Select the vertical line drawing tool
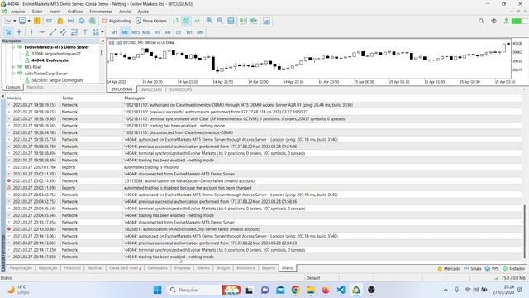This screenshot has height=298, width=529. (31, 32)
